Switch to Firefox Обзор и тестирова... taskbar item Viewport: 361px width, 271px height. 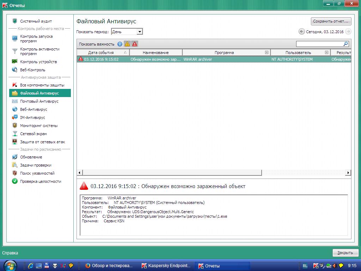pyautogui.click(x=109, y=266)
